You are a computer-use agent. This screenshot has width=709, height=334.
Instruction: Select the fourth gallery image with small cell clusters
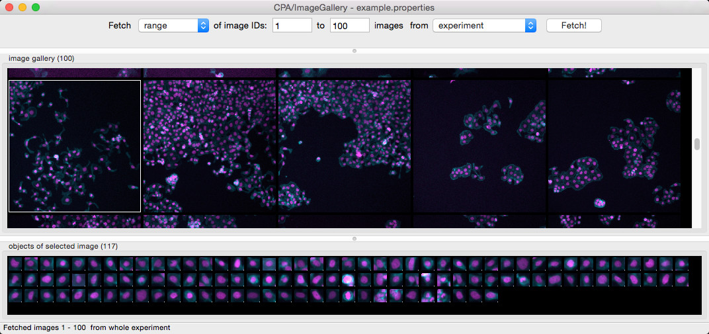[480, 146]
